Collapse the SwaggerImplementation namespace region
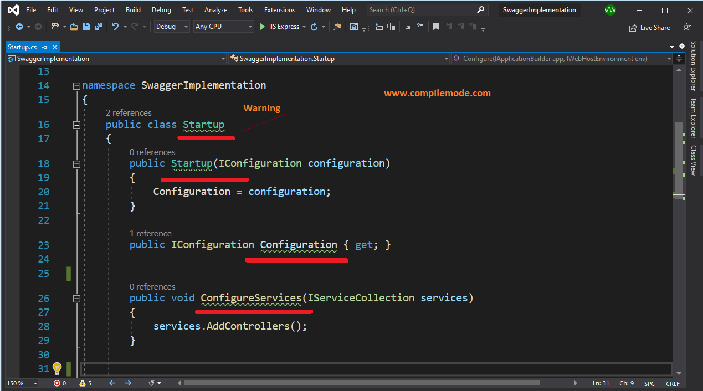 [76, 86]
